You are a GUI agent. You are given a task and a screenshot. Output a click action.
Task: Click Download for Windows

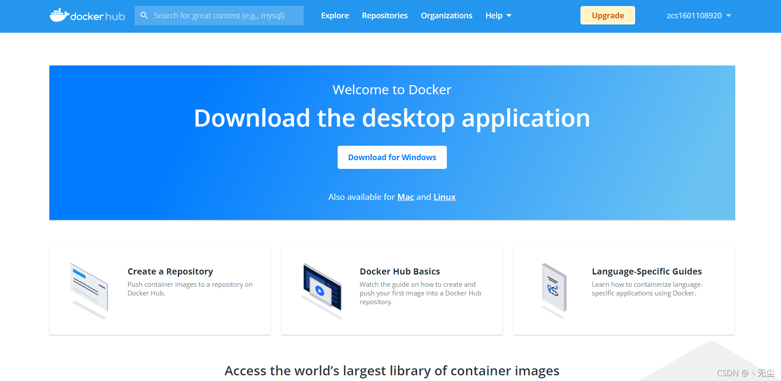coord(392,157)
